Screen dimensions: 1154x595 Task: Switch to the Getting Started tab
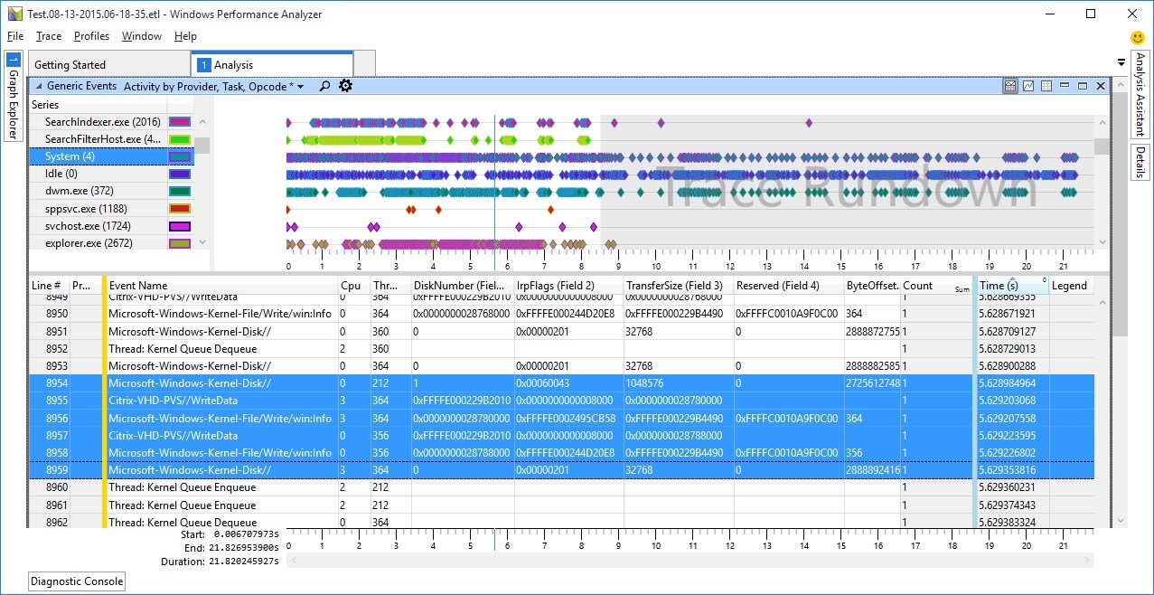pyautogui.click(x=70, y=65)
